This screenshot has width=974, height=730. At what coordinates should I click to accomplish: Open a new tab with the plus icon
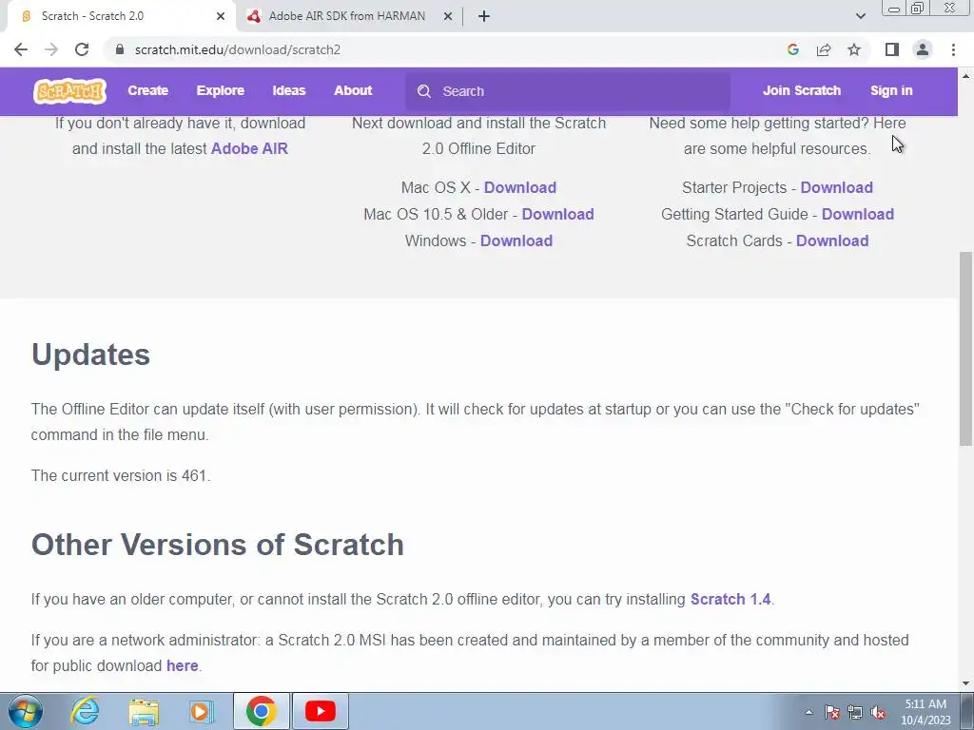[484, 16]
